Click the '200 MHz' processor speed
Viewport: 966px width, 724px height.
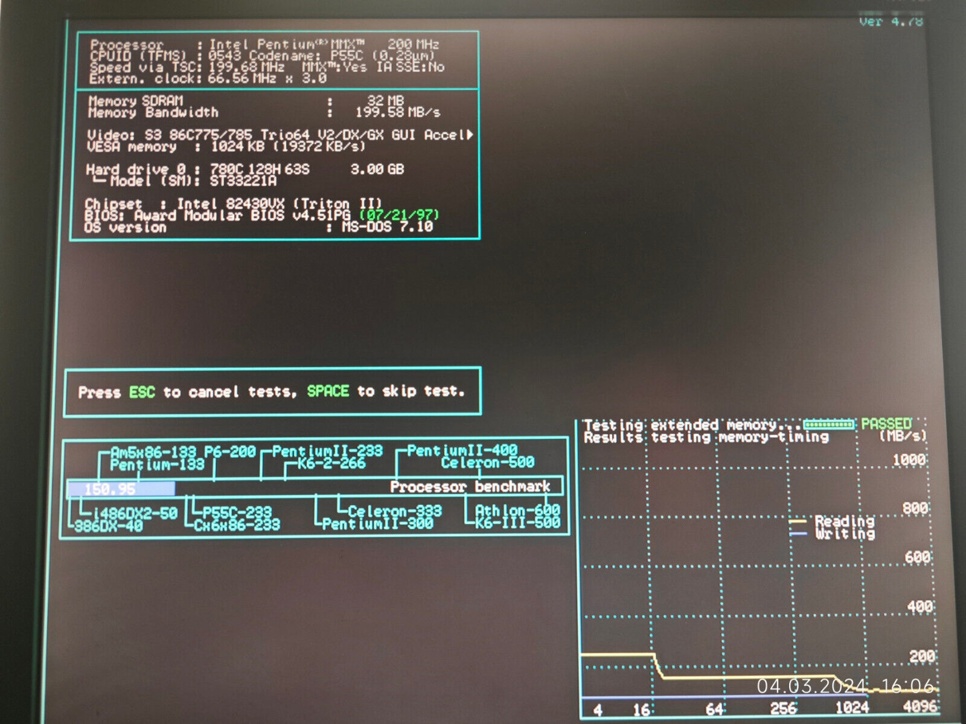(x=414, y=44)
